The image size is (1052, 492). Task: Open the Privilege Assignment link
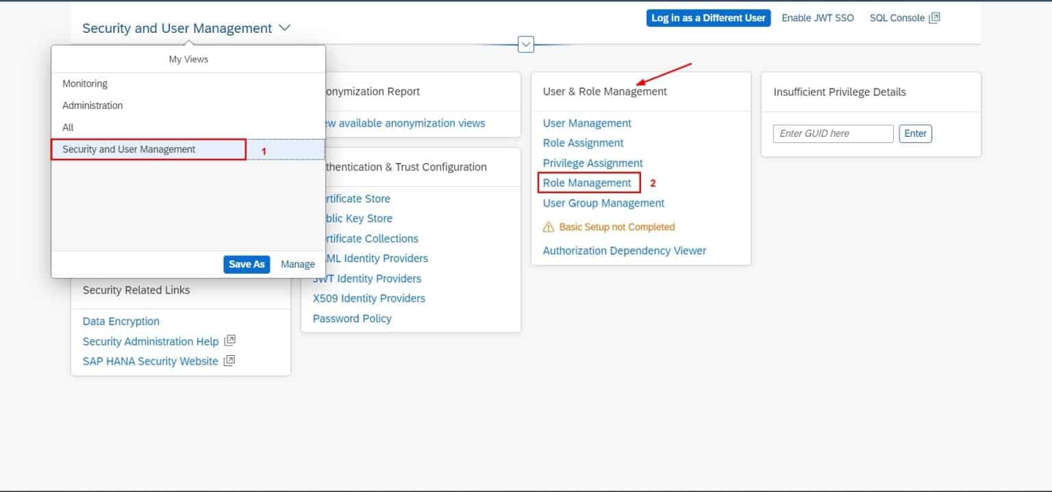pos(592,163)
